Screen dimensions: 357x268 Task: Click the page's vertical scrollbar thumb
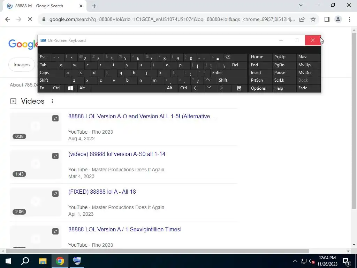354,121
